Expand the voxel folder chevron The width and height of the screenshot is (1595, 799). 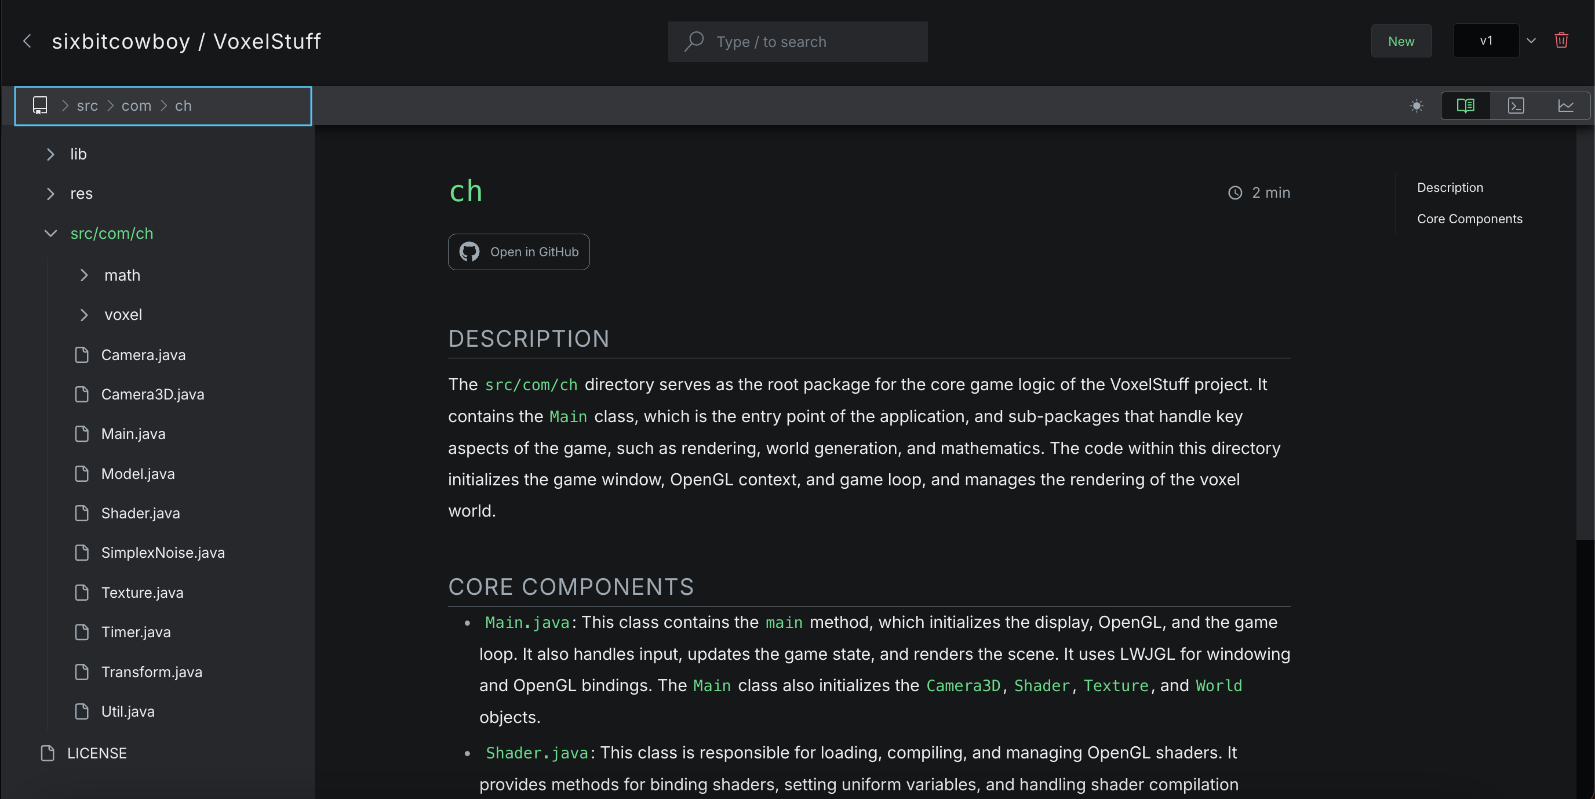84,315
